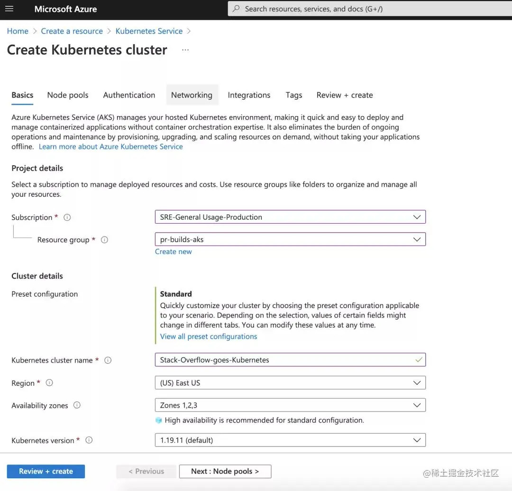
Task: Click Next : Node pools button
Action: coord(225,472)
